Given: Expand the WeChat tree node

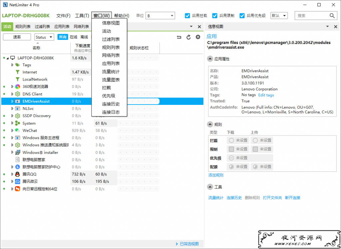Looking at the screenshot, I should 12,130.
